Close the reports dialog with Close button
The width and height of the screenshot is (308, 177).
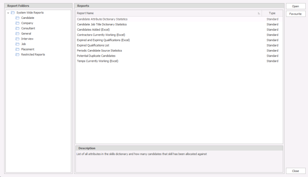click(295, 171)
